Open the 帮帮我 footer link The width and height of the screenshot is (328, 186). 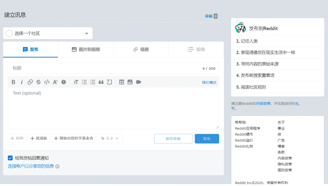tap(240, 123)
